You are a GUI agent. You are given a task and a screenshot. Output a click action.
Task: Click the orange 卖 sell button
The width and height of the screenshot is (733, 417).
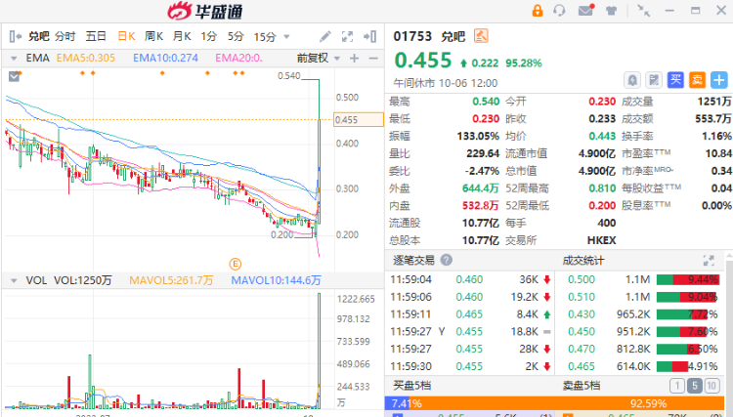coord(697,80)
